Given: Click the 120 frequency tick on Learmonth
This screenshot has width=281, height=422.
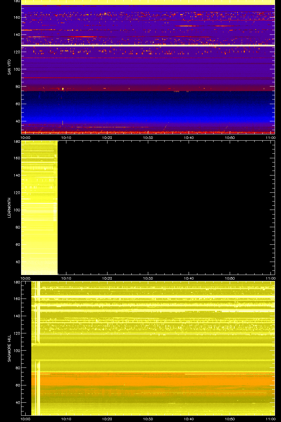Looking at the screenshot, I should [16, 192].
